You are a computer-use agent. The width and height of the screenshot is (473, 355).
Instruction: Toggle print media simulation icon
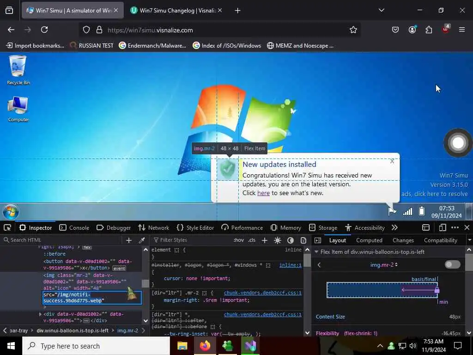(x=303, y=240)
